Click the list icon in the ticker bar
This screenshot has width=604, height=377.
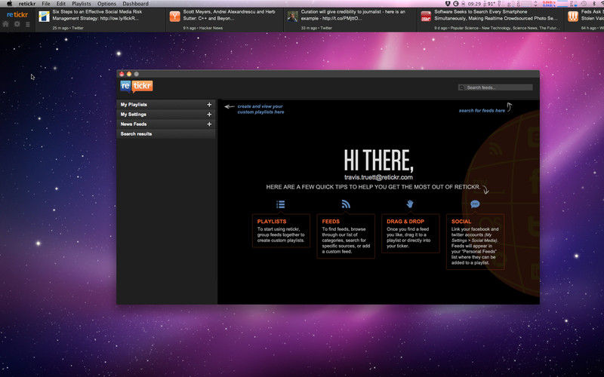28,24
